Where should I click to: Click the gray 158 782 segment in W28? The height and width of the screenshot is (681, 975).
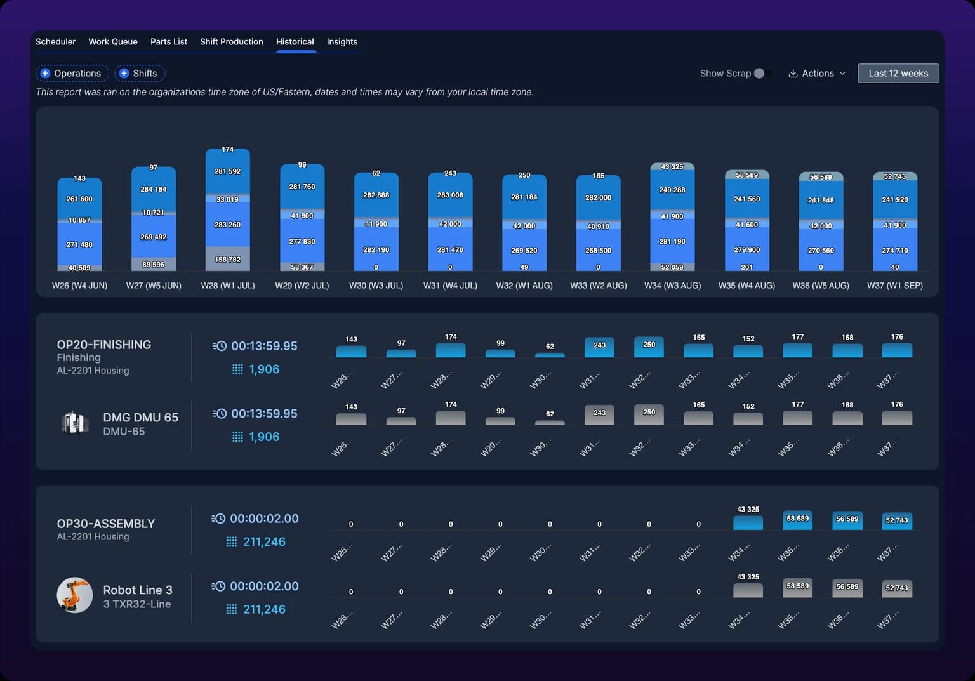tap(228, 259)
